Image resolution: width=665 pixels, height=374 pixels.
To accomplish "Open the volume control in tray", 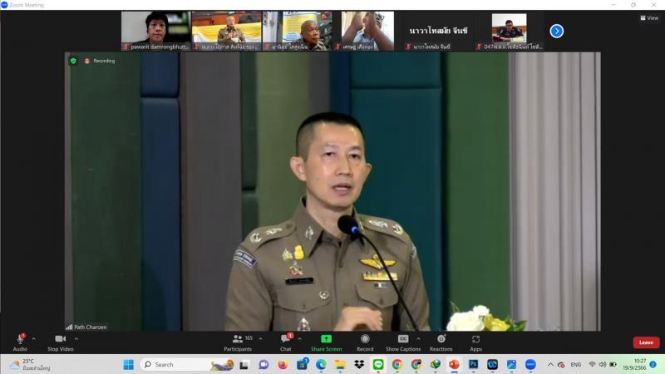I will [x=602, y=364].
